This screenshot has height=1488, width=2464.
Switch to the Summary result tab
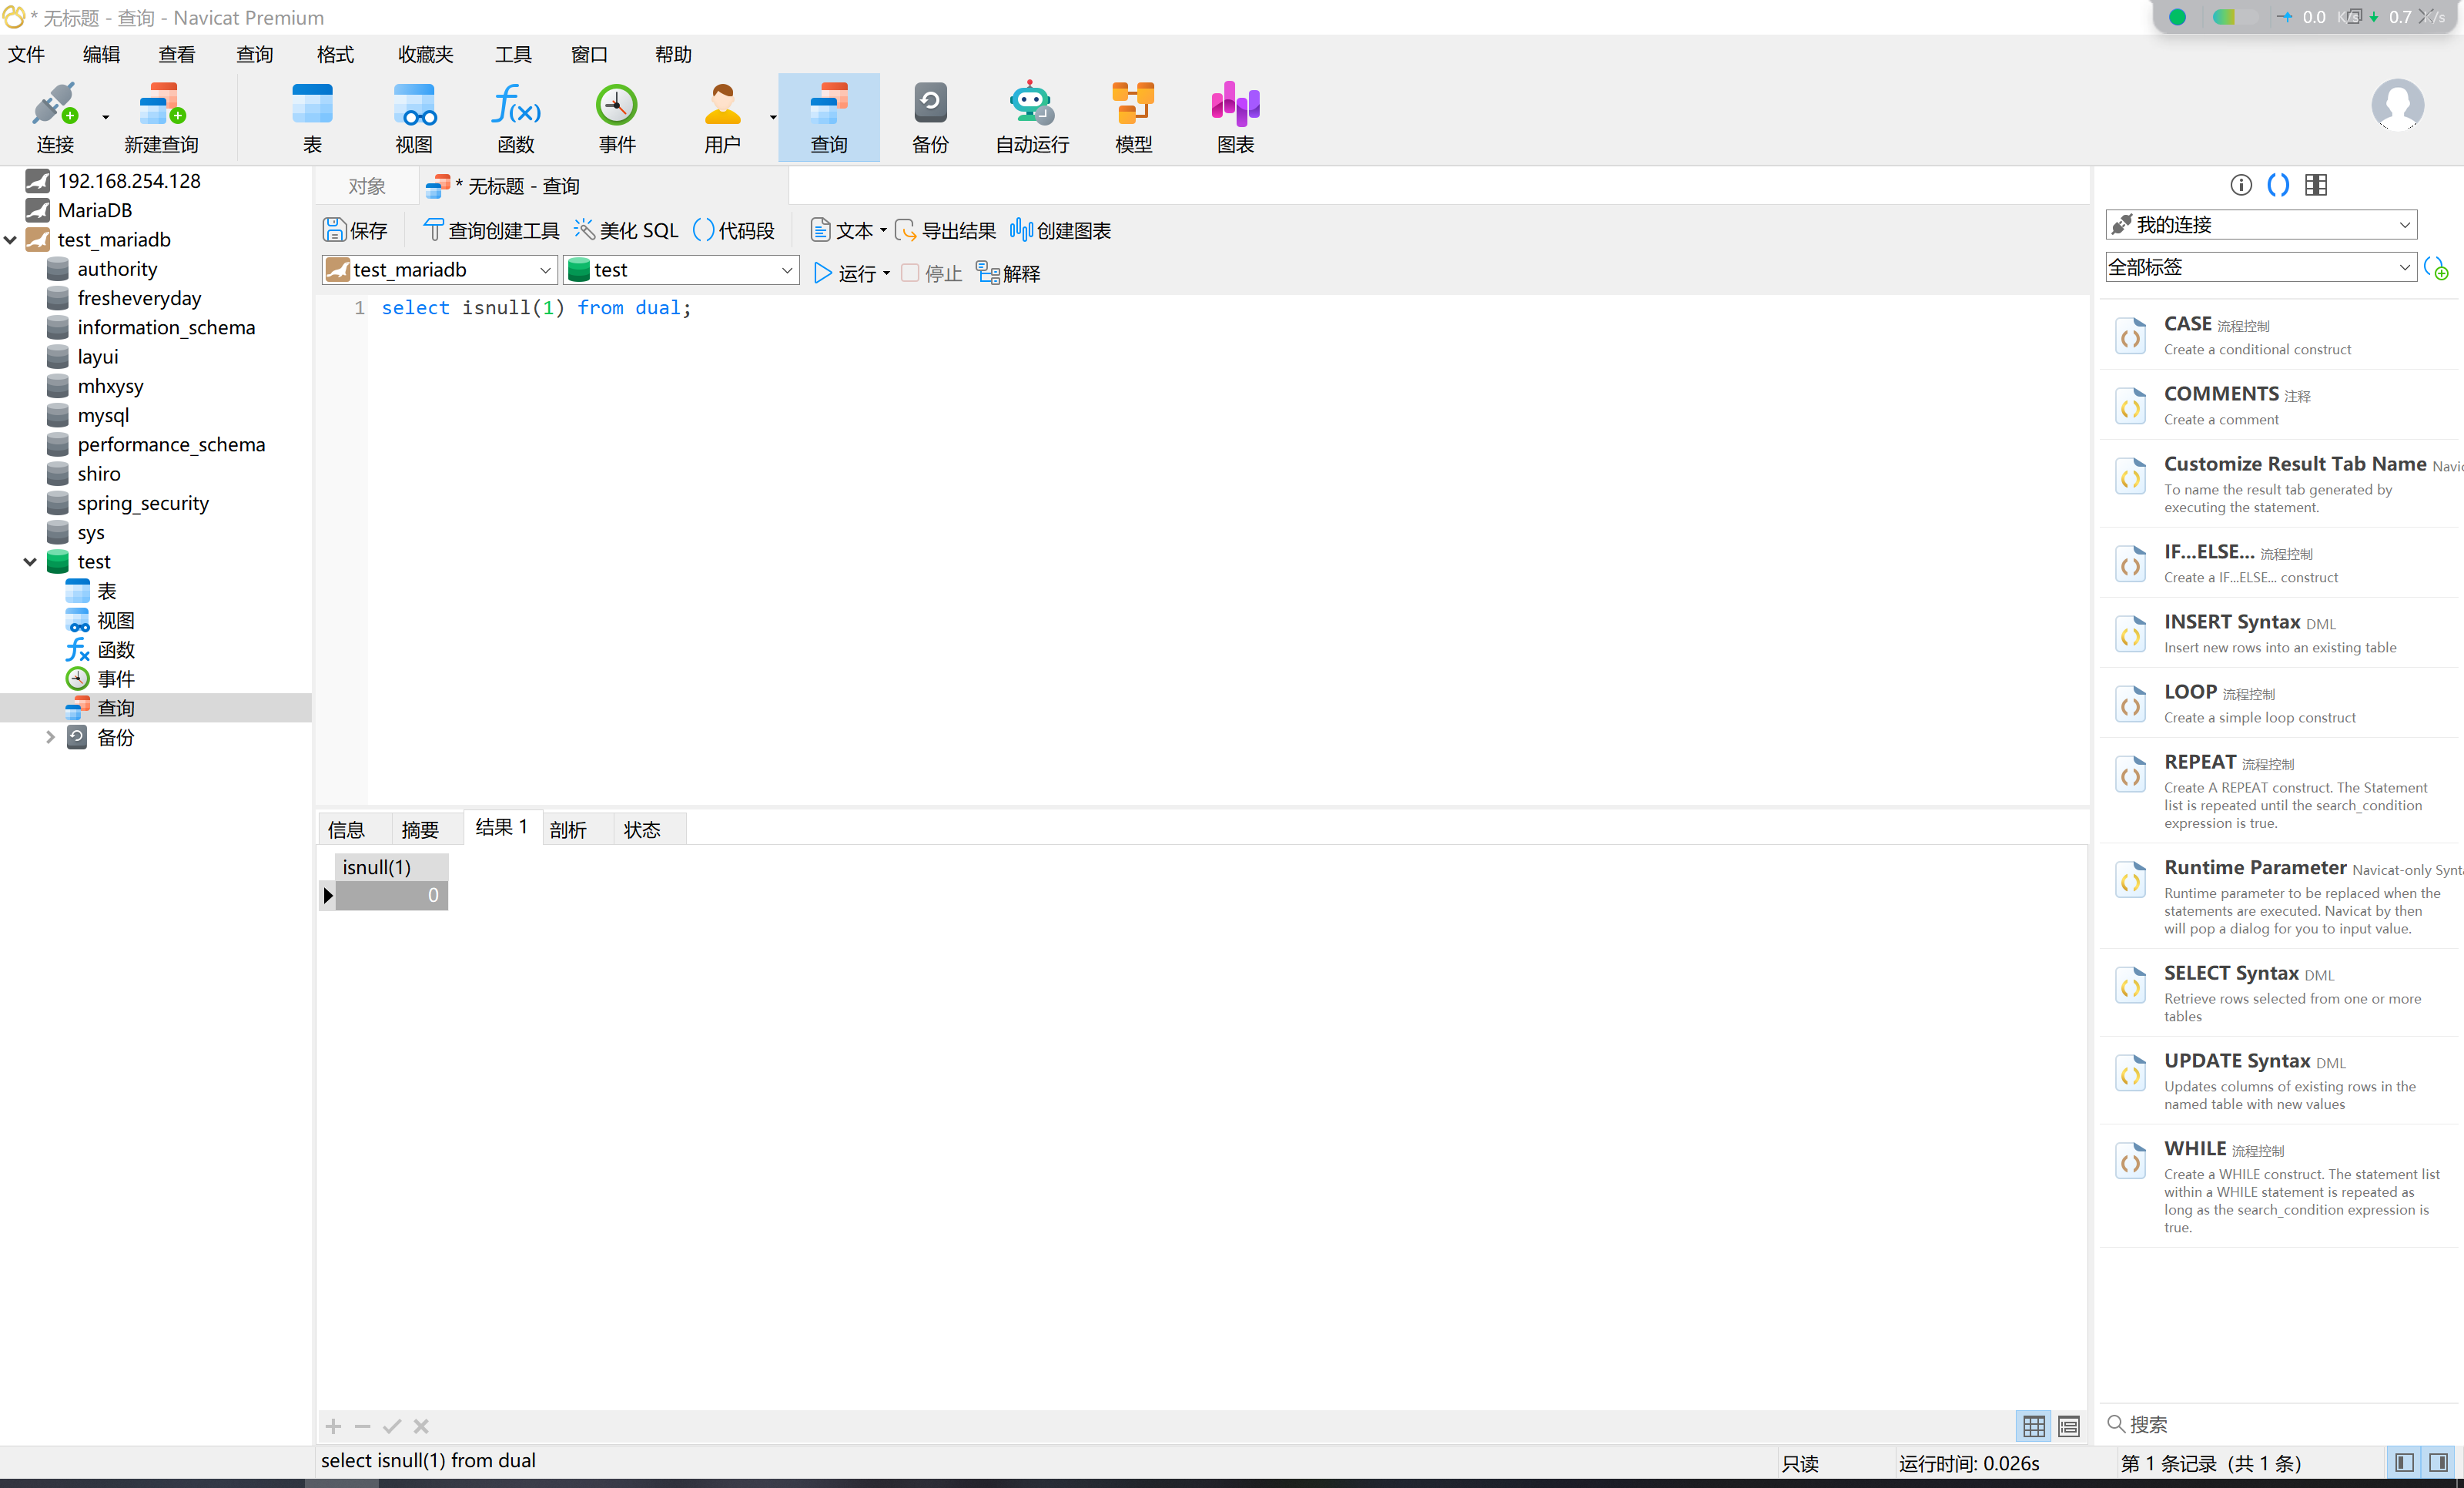click(420, 829)
